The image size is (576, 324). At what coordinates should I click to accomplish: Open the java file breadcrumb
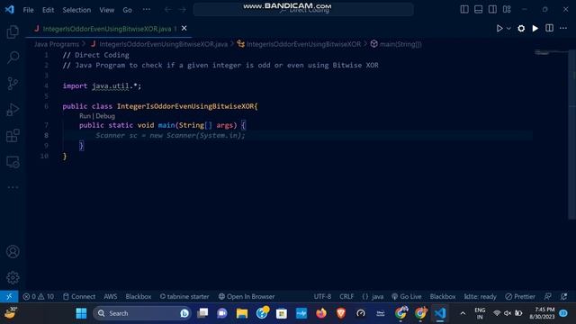[x=159, y=44]
